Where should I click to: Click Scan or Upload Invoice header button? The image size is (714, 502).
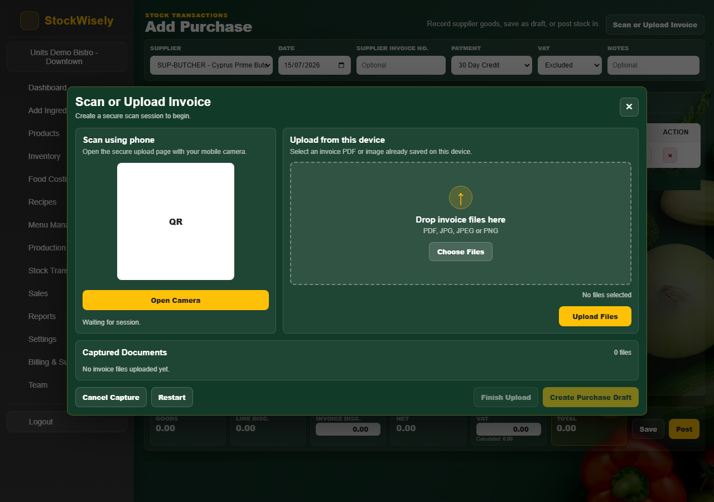click(655, 25)
